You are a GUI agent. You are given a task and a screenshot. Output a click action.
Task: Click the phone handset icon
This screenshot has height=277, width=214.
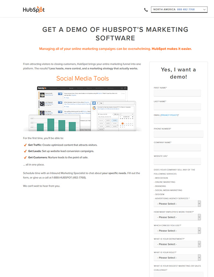(146, 10)
